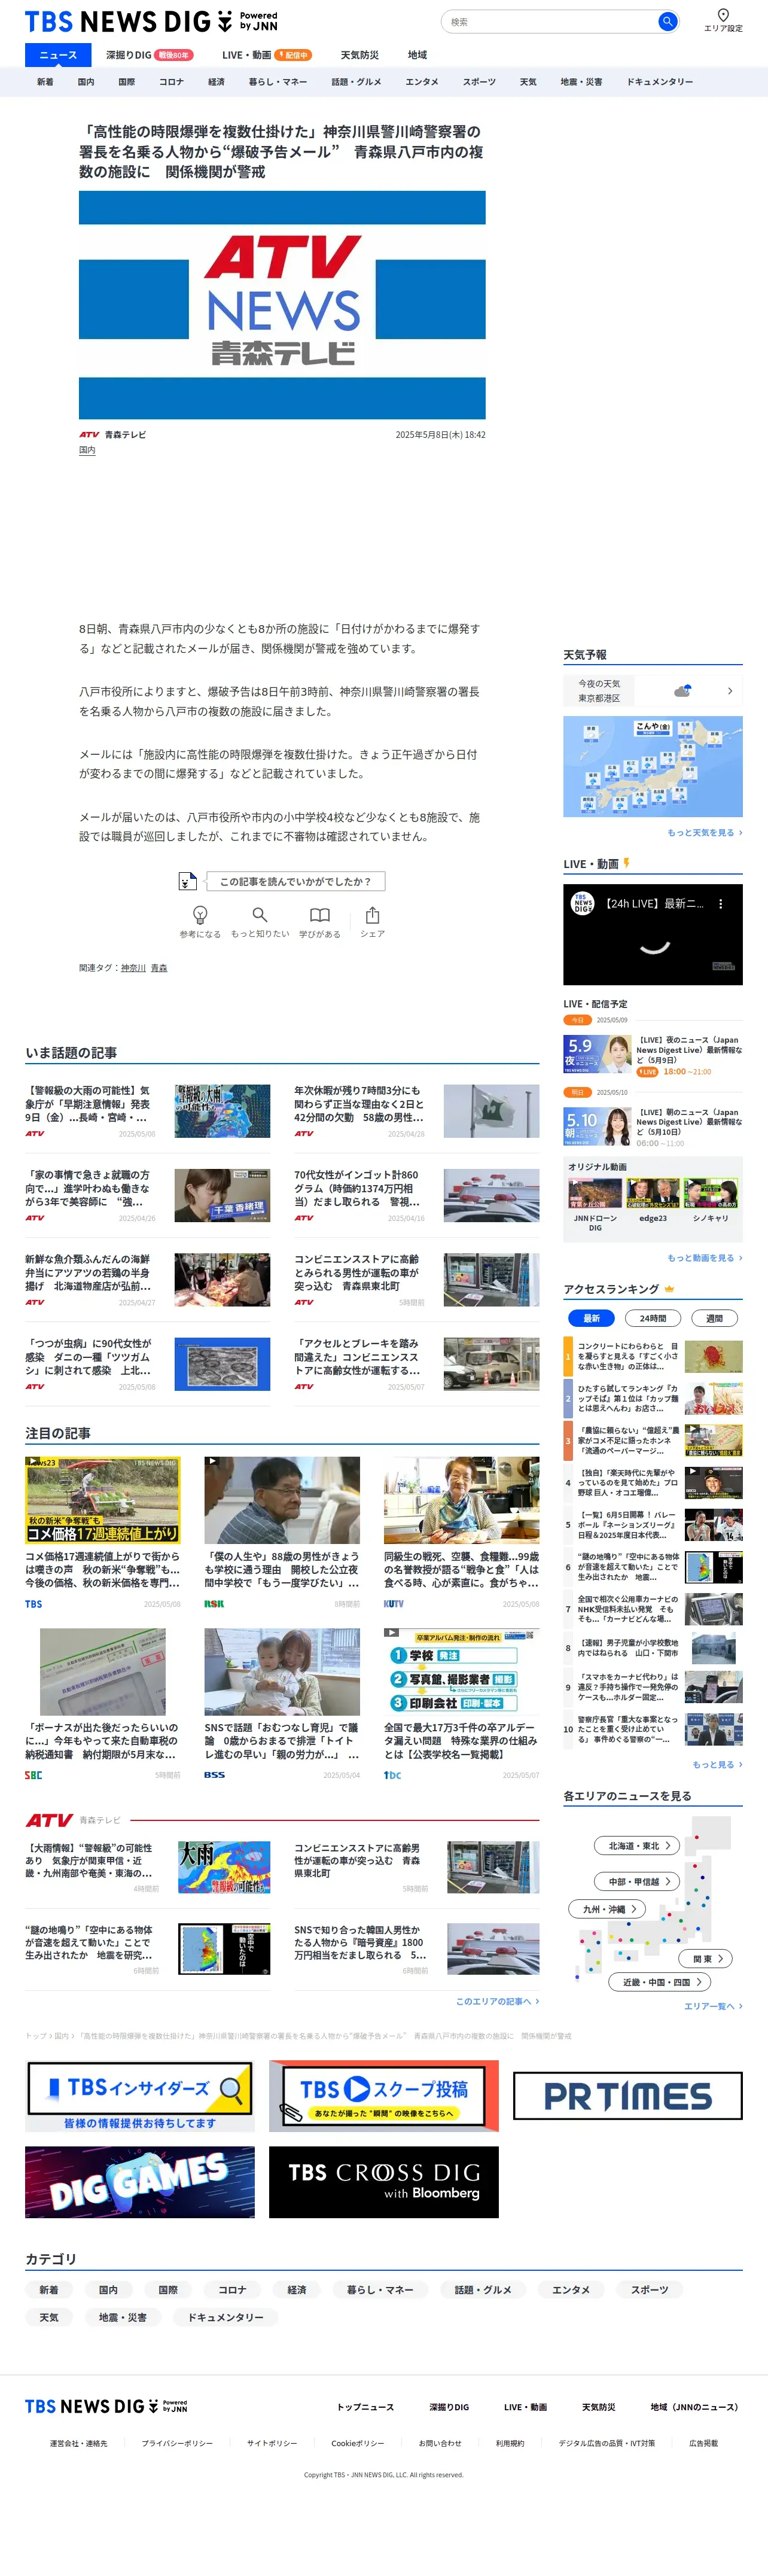The width and height of the screenshot is (768, 2558).
Task: Open the TBSインサイダーズ banner
Action: [140, 2096]
